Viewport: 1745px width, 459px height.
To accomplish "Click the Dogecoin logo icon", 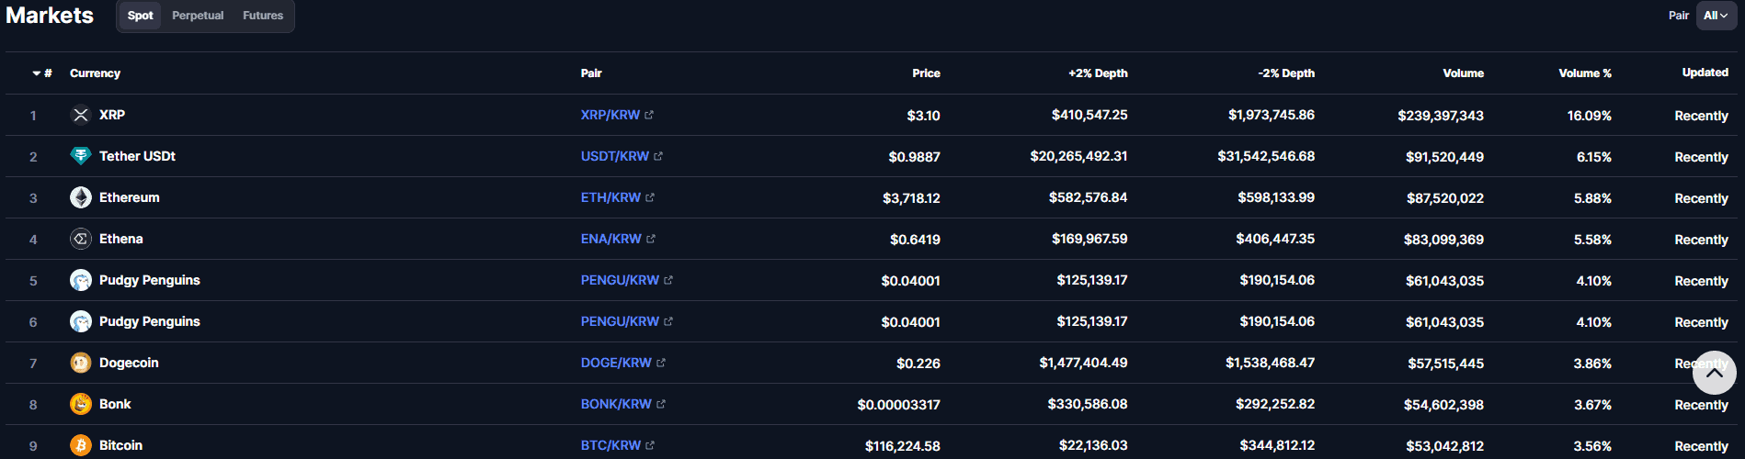I will click(x=81, y=363).
